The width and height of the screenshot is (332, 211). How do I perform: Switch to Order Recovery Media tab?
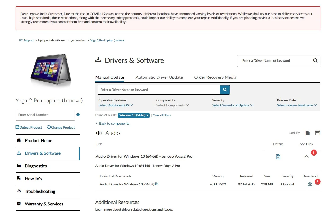tap(215, 77)
